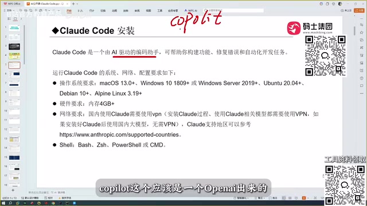This screenshot has height=206, width=367.
Task: Open the three-dots more icon in right sidebar
Action: (x=362, y=93)
